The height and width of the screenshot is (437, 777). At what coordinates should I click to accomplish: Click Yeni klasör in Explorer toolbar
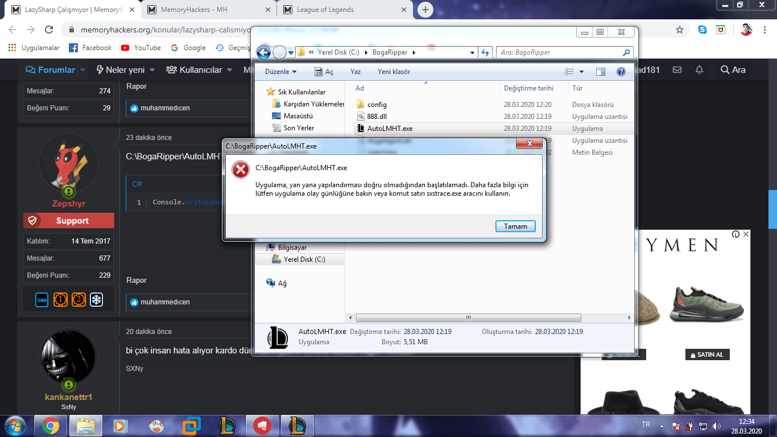pos(394,72)
